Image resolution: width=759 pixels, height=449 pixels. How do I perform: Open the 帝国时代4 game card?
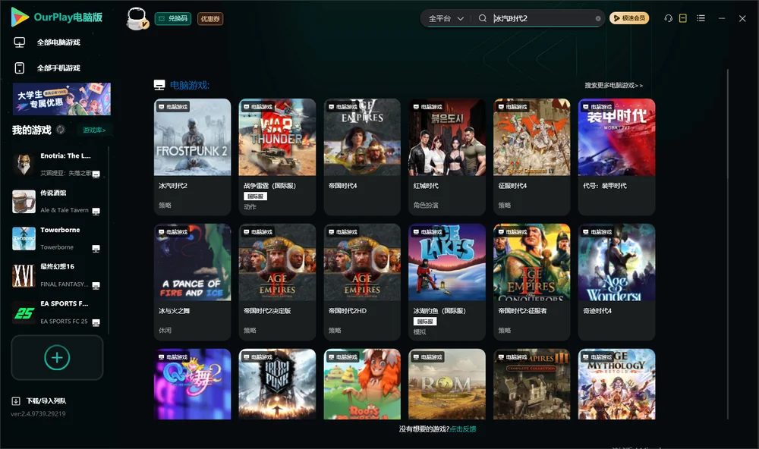coord(362,157)
